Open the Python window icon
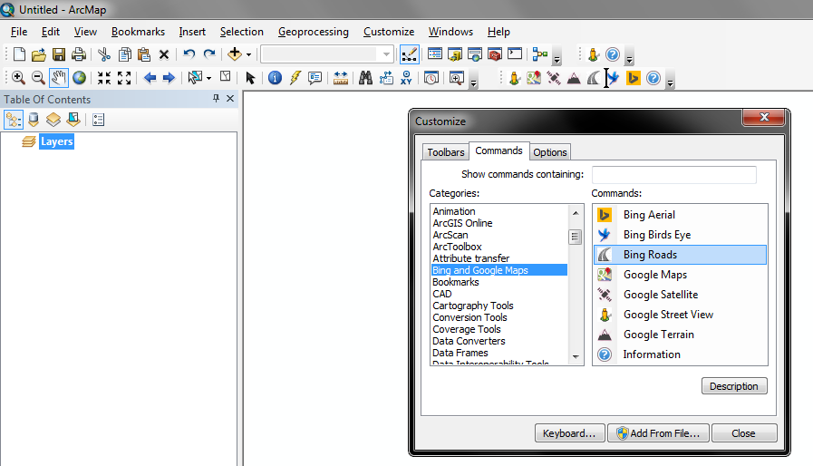The width and height of the screenshot is (813, 466). pyautogui.click(x=514, y=54)
